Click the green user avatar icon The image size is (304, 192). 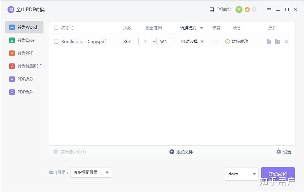point(239,10)
